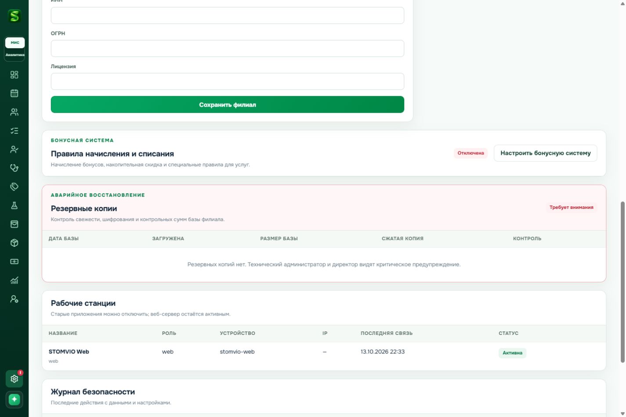Open the person with checkmark icon

click(14, 149)
